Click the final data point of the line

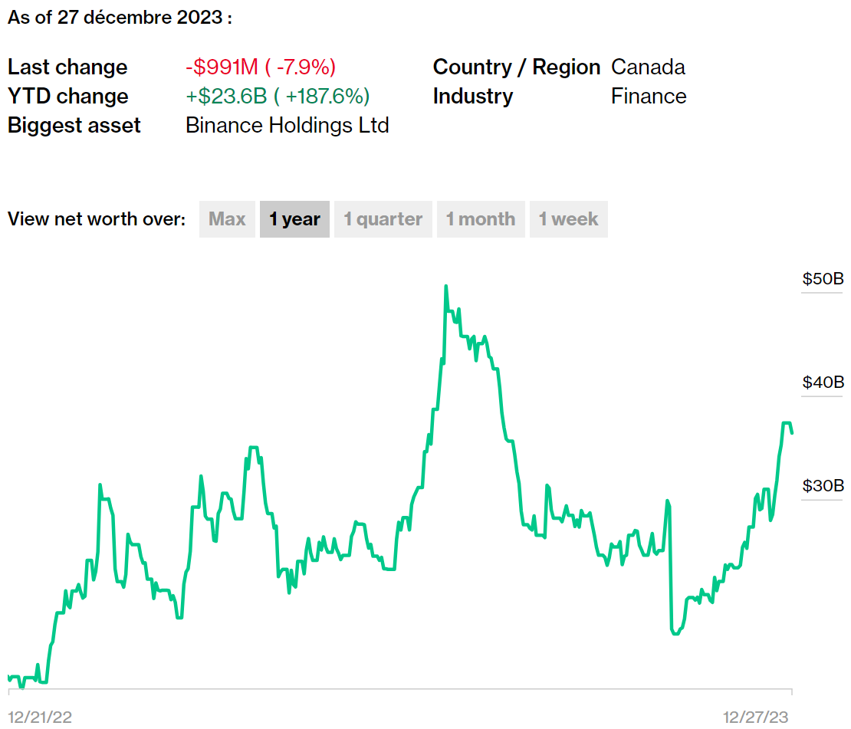[791, 433]
